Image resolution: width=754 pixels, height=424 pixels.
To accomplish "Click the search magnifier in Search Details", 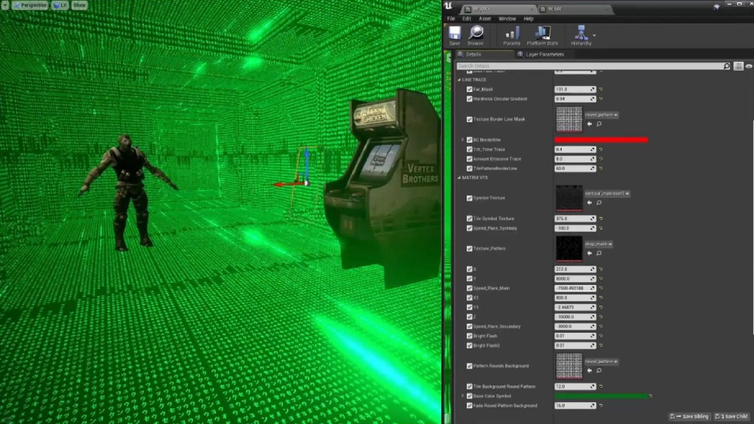I will point(727,66).
